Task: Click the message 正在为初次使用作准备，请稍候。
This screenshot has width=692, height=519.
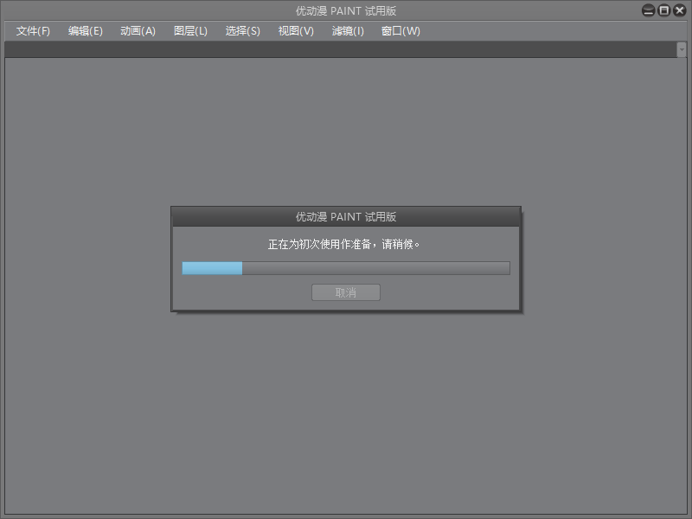Action: (x=343, y=244)
